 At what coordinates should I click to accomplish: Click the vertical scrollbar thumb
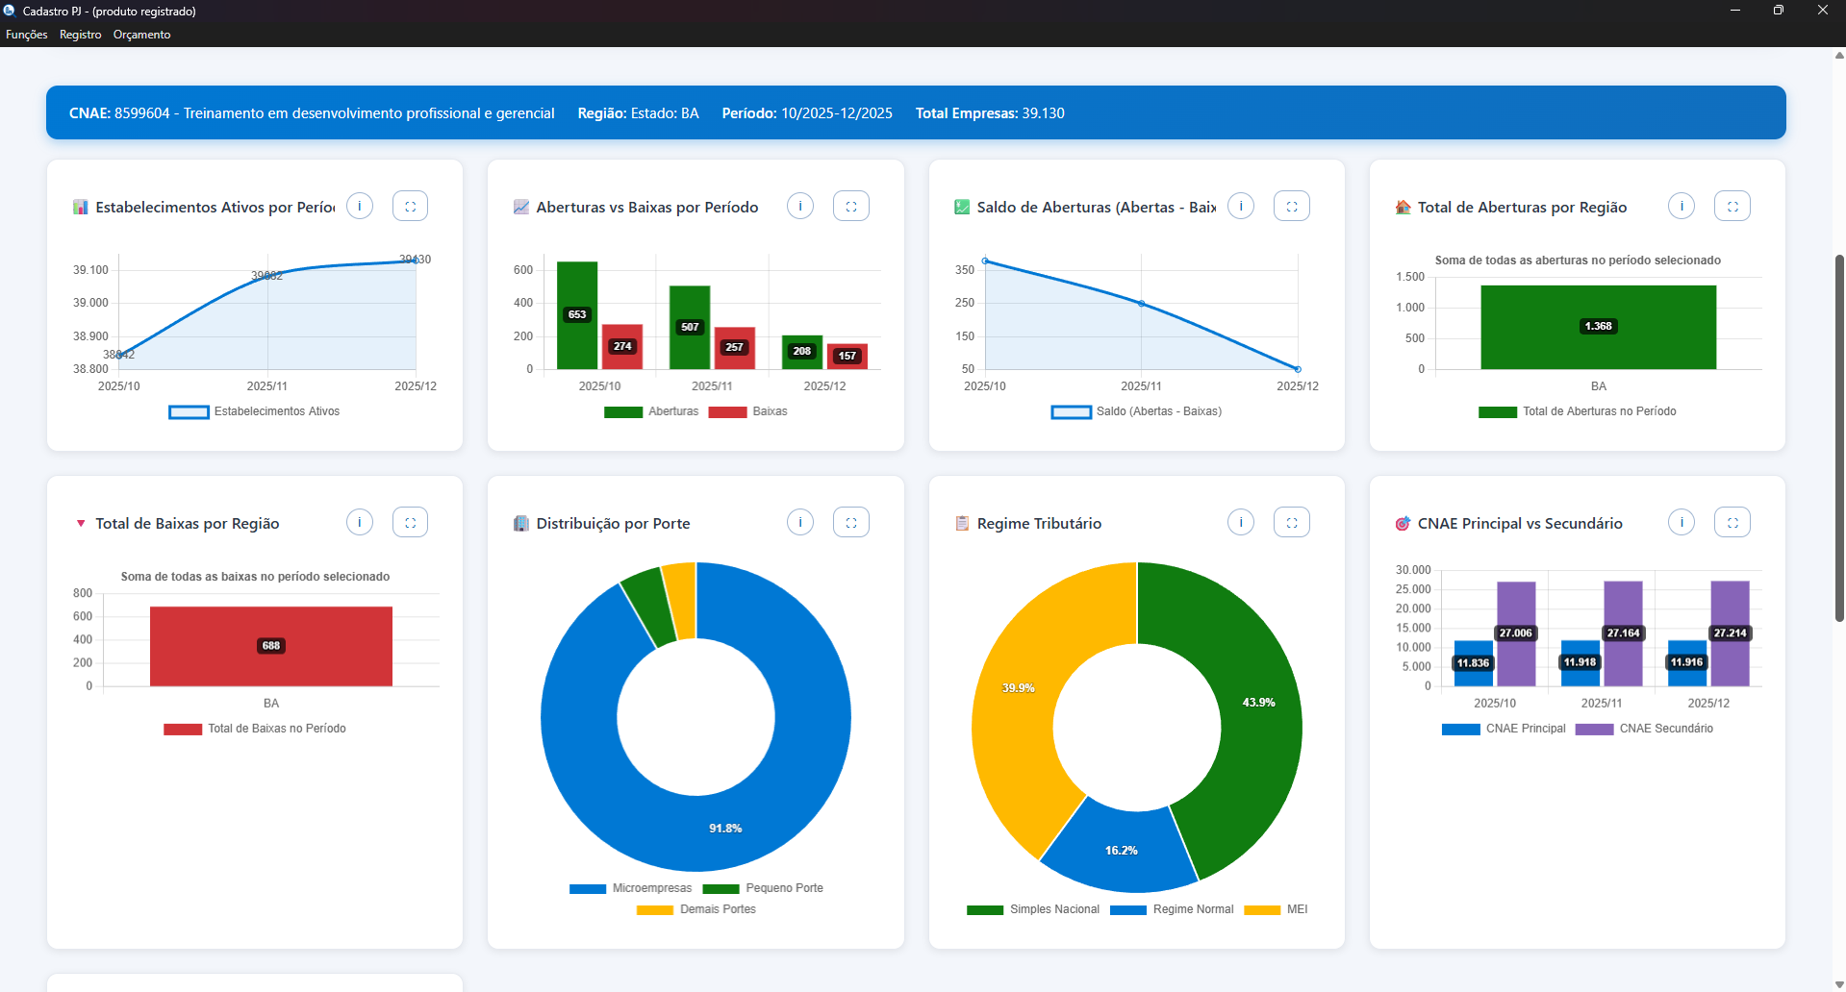click(x=1839, y=437)
